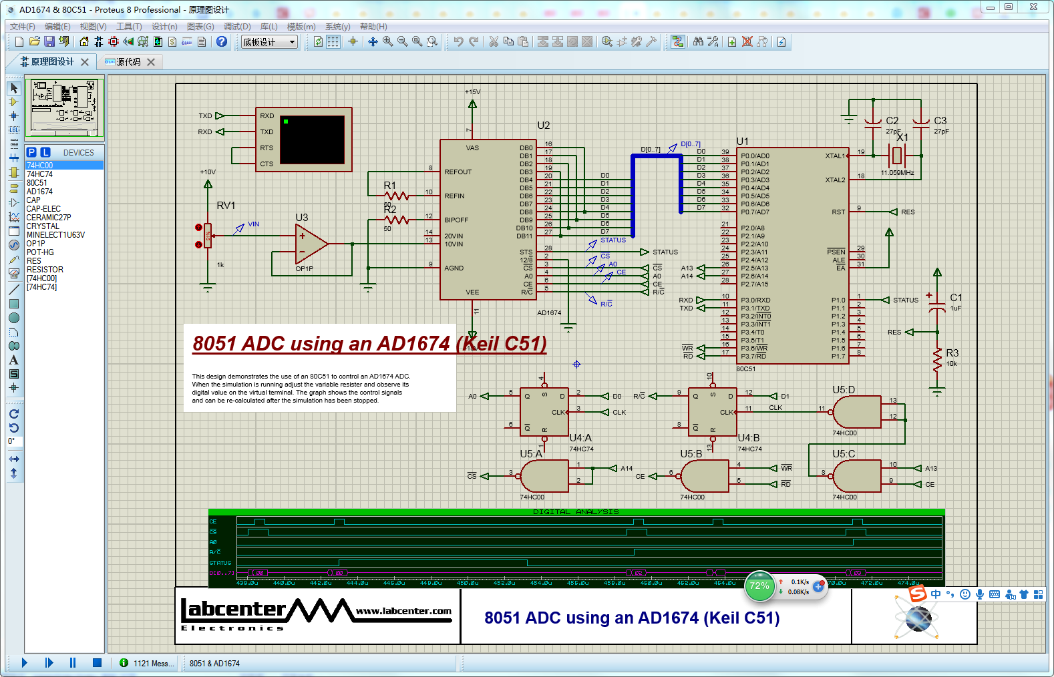Close the 原理图设计 tab
The height and width of the screenshot is (677, 1054).
point(85,62)
